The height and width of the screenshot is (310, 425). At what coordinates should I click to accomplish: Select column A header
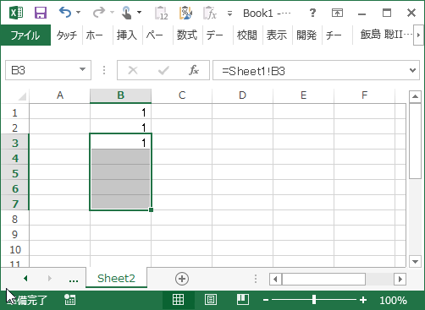coord(60,95)
